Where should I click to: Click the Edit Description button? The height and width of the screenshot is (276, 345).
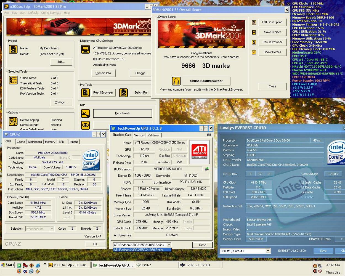tap(272, 22)
